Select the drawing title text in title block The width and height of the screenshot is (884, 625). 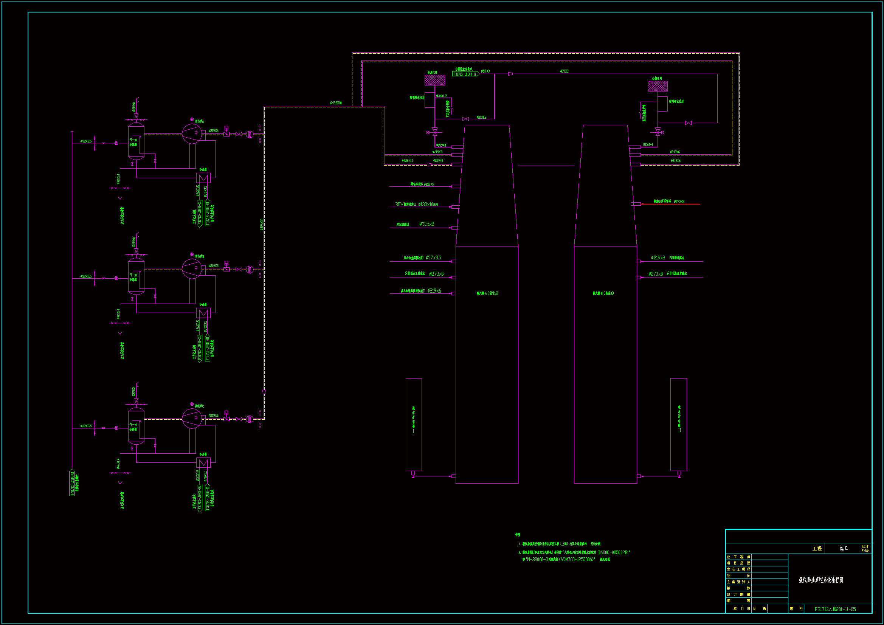pyautogui.click(x=820, y=580)
